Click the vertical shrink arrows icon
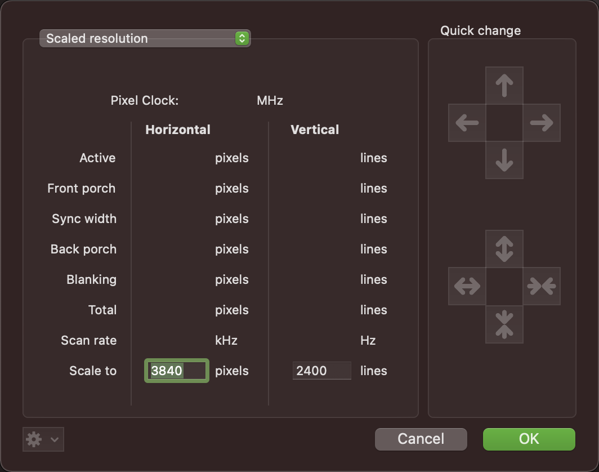Screen dimensions: 599x472 coord(504,325)
